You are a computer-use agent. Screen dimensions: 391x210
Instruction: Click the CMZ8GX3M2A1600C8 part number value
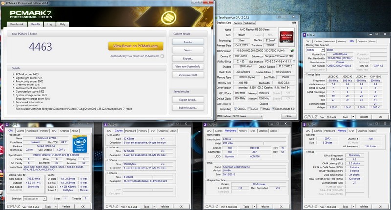click(339, 66)
